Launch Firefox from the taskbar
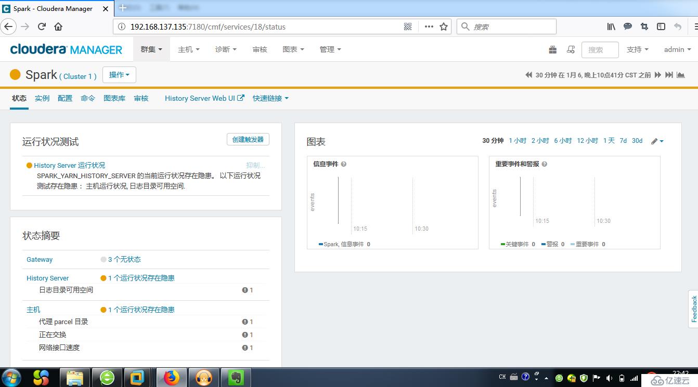 171,378
